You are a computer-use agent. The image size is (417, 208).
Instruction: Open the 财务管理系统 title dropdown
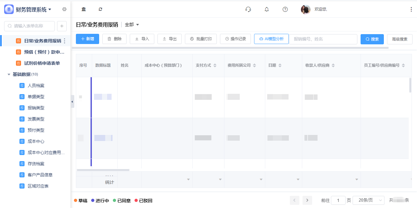(x=33, y=10)
